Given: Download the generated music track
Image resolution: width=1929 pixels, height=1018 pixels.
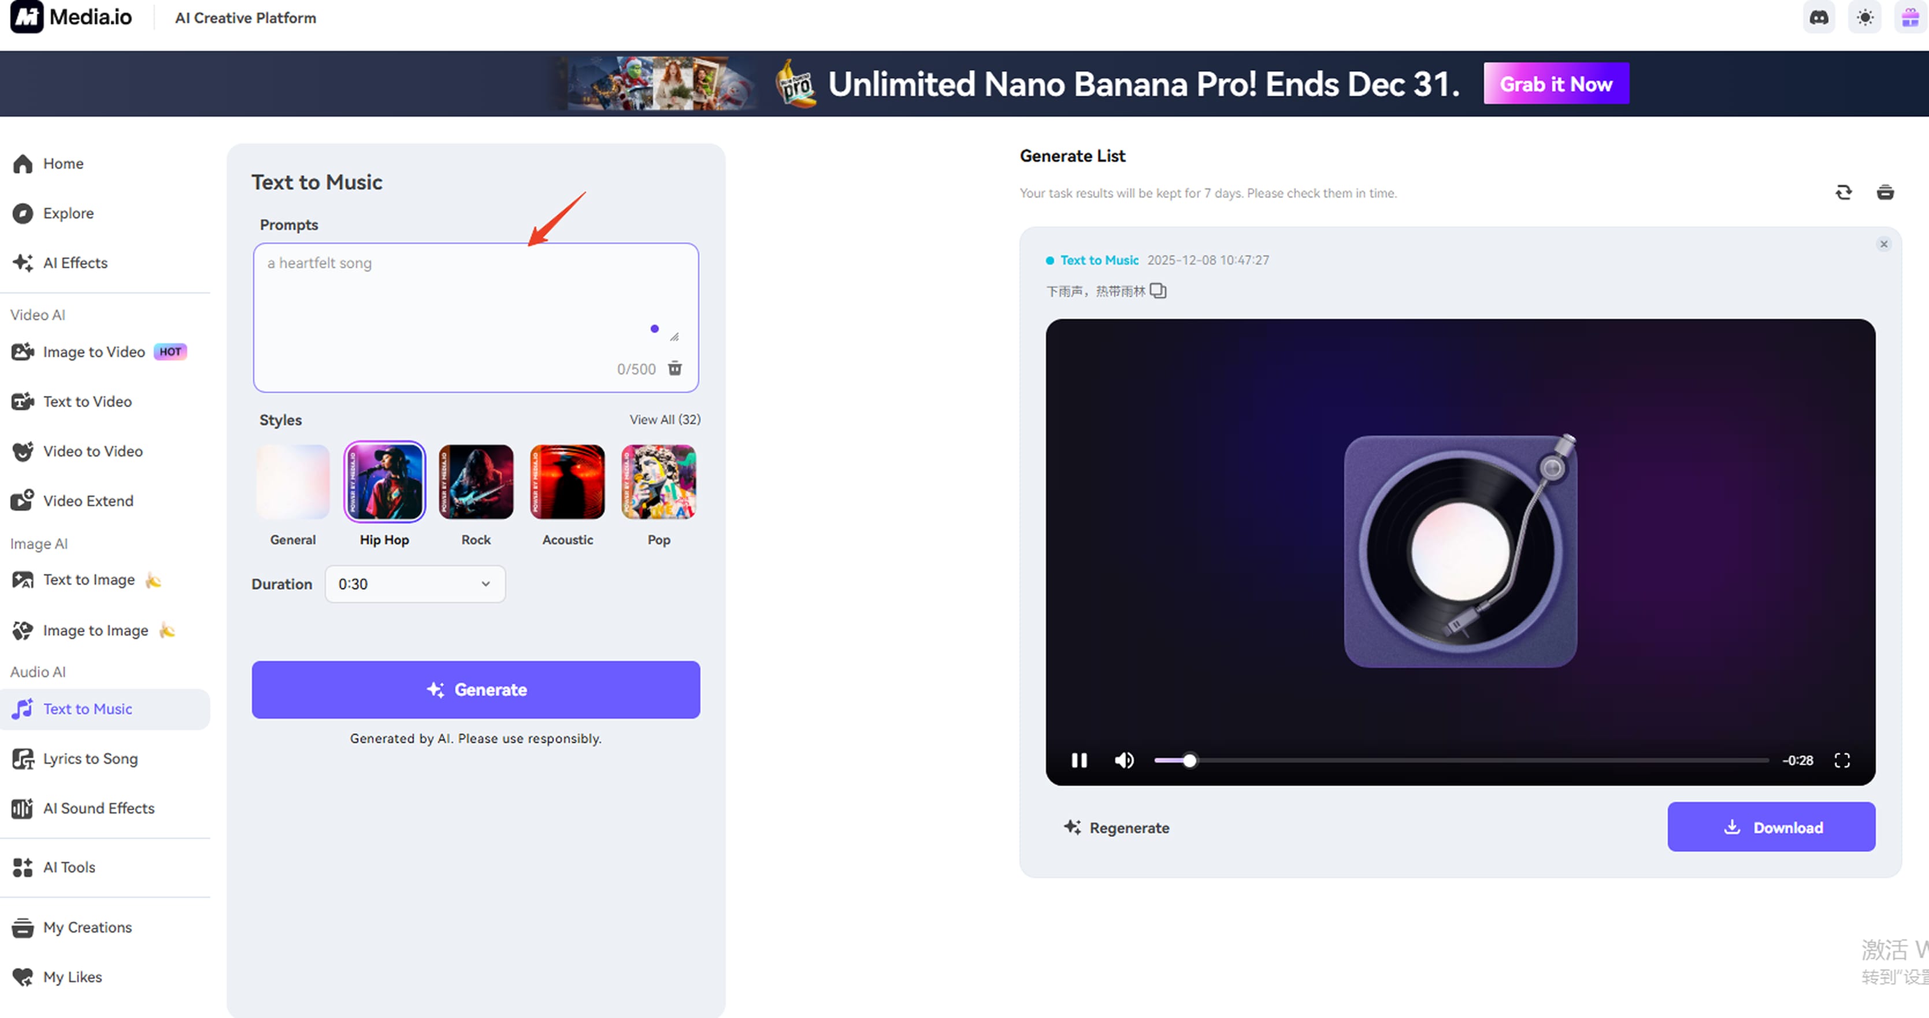Looking at the screenshot, I should (x=1772, y=827).
